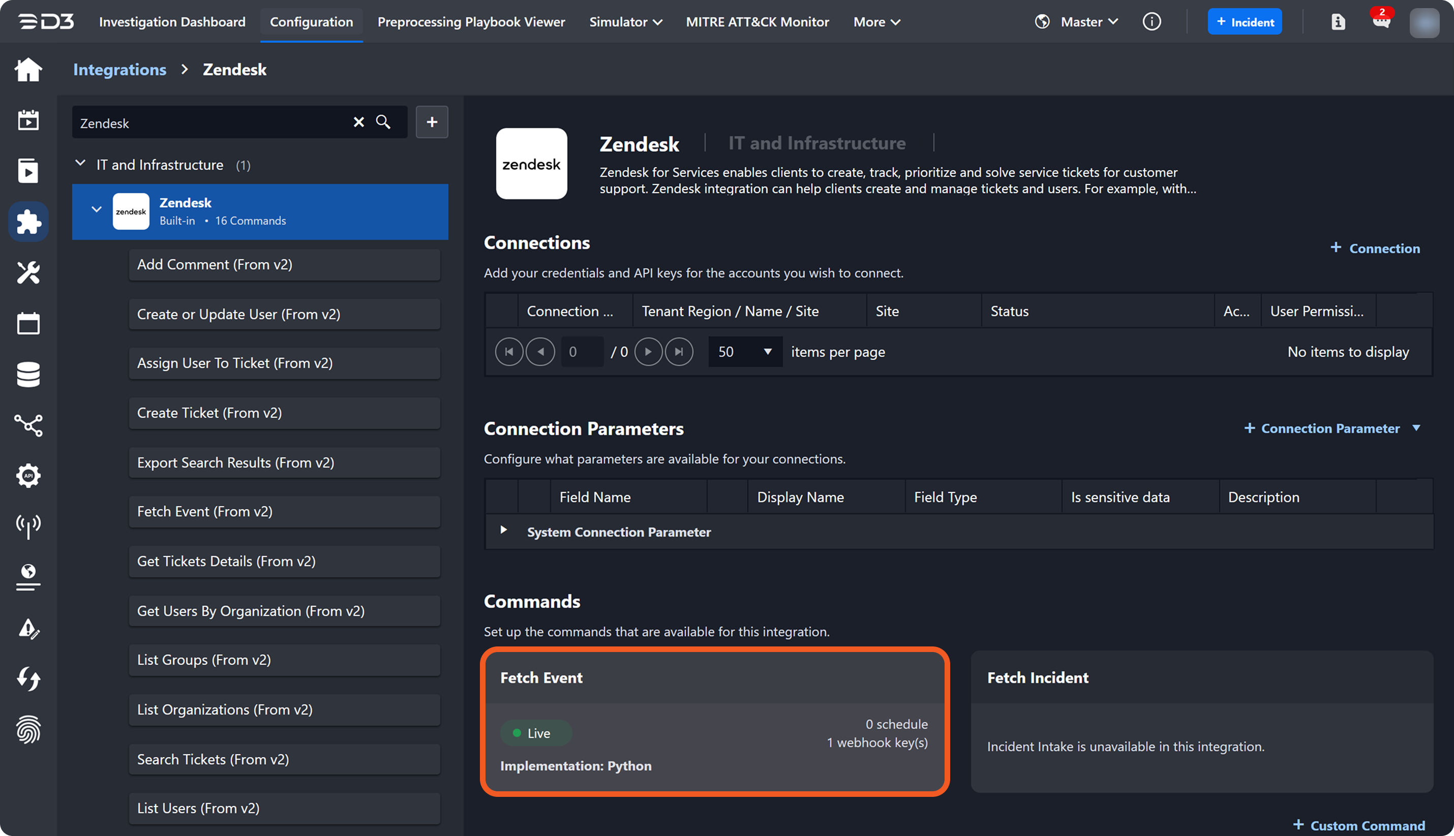Clear the Zendesk search text
1454x836 pixels.
[359, 122]
